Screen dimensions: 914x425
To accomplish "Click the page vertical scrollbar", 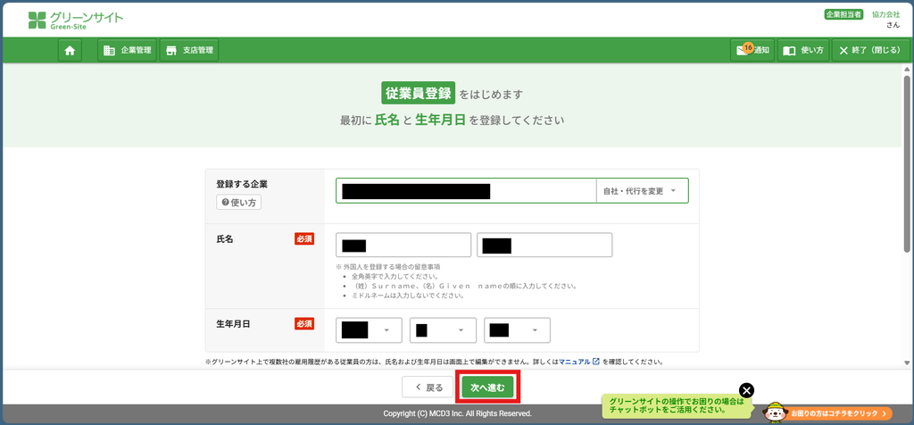I will [x=907, y=216].
